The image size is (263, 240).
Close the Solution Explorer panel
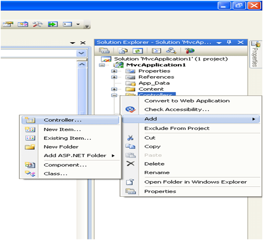(x=240, y=43)
